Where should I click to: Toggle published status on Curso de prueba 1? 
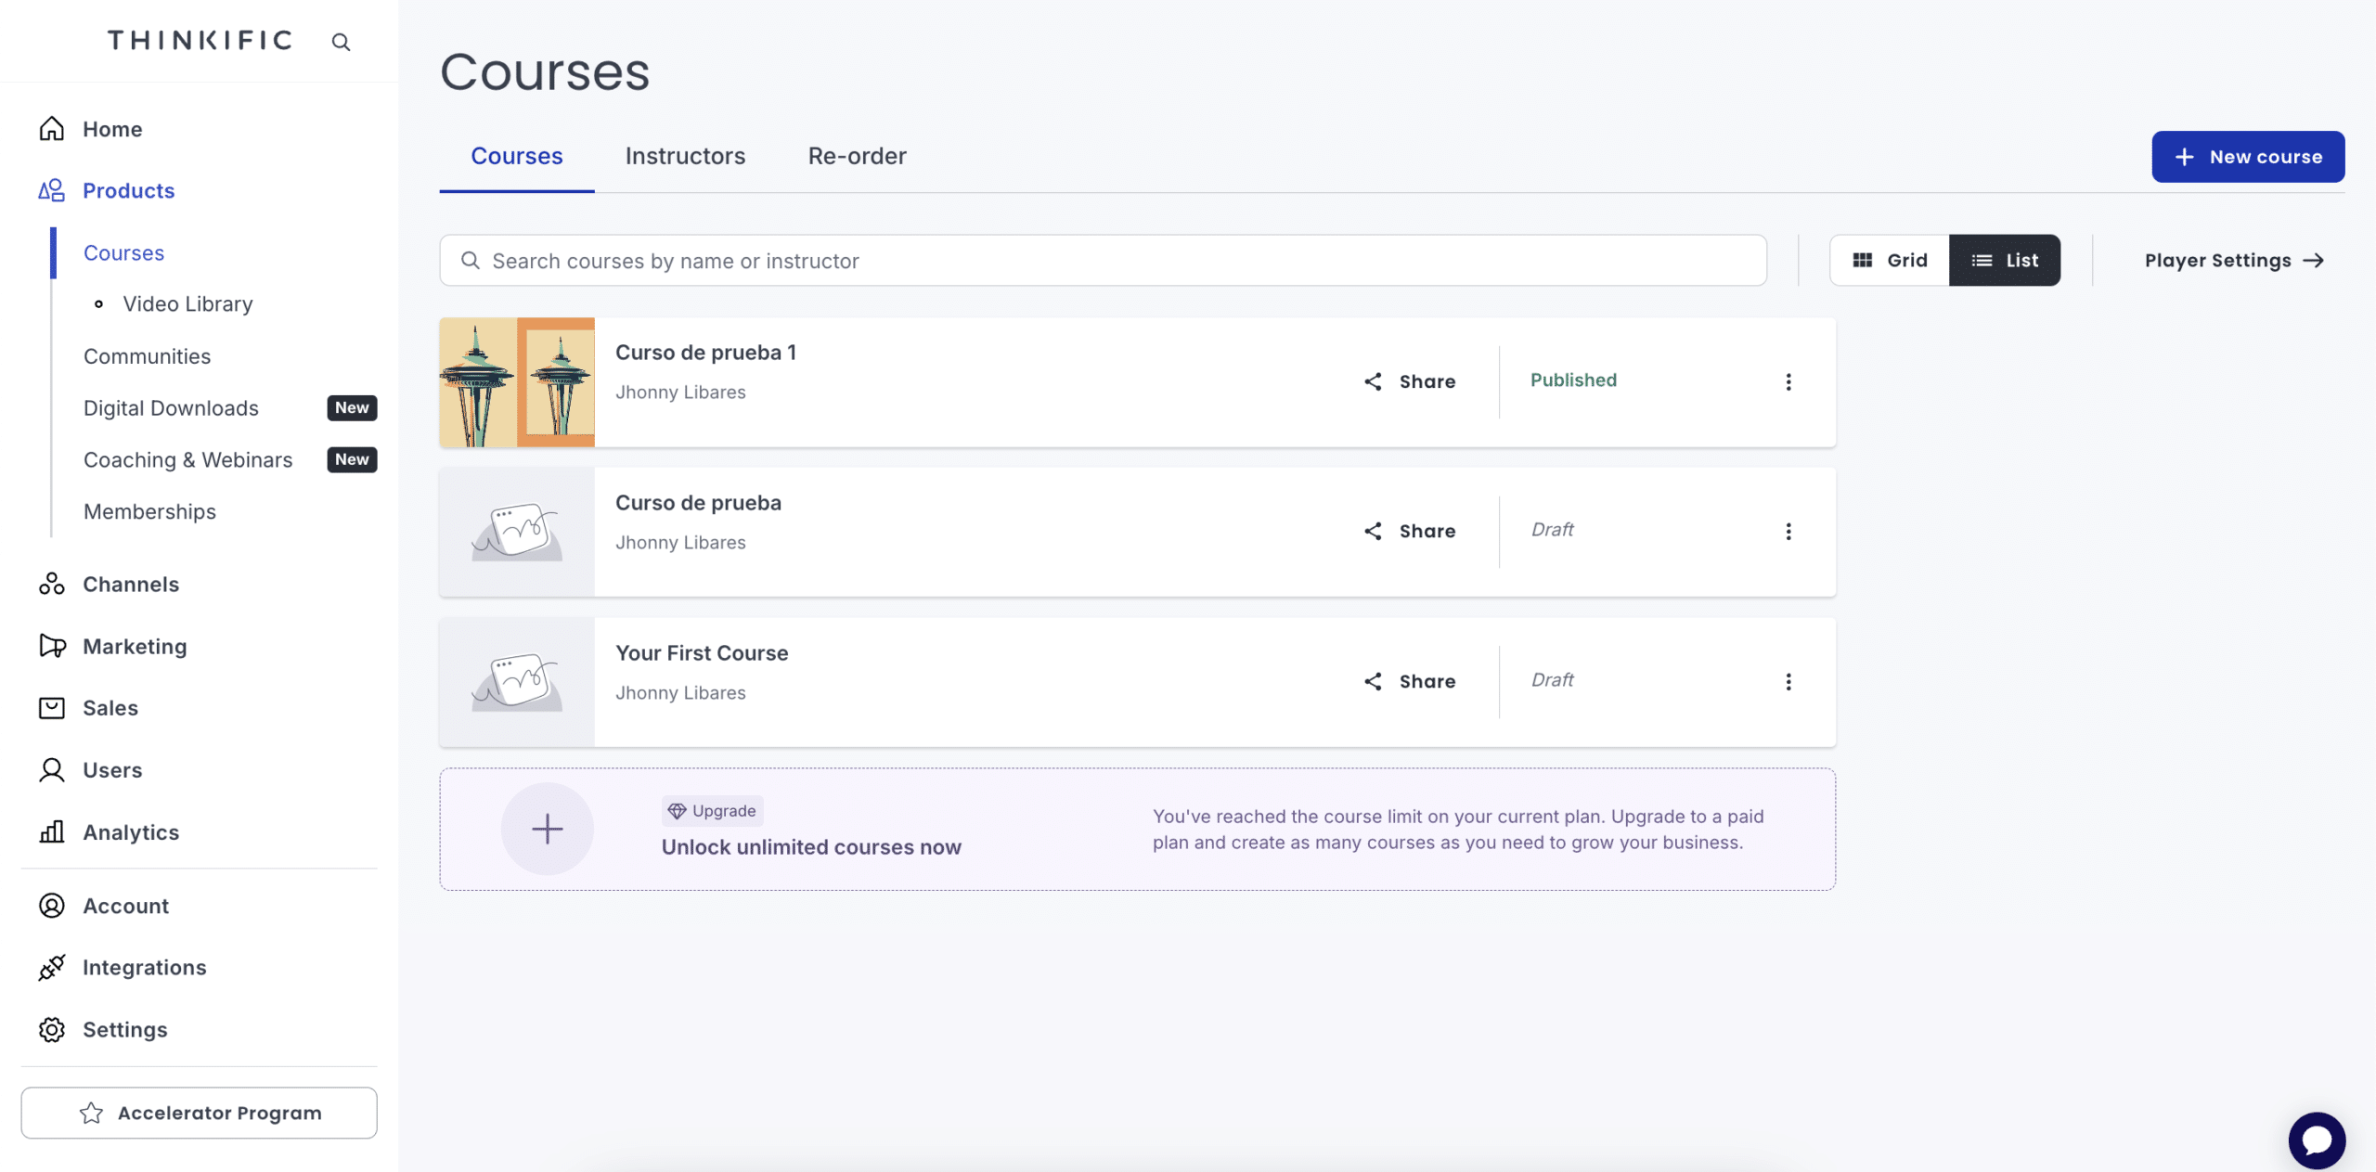pyautogui.click(x=1574, y=381)
